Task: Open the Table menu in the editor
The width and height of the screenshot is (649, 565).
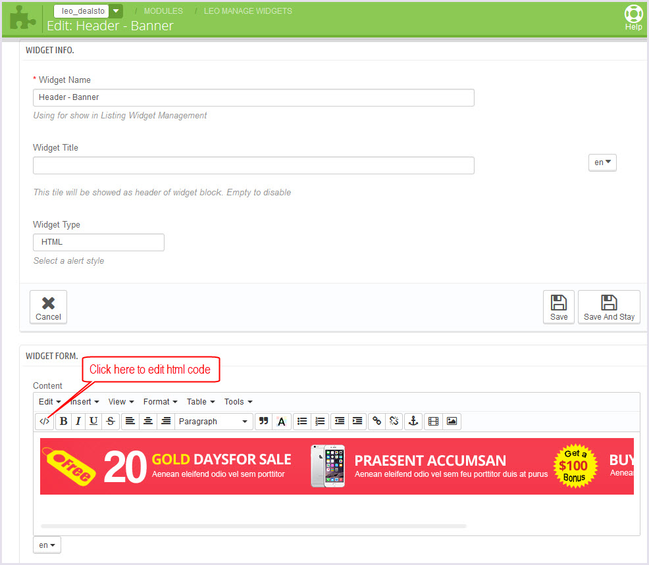Action: click(201, 402)
